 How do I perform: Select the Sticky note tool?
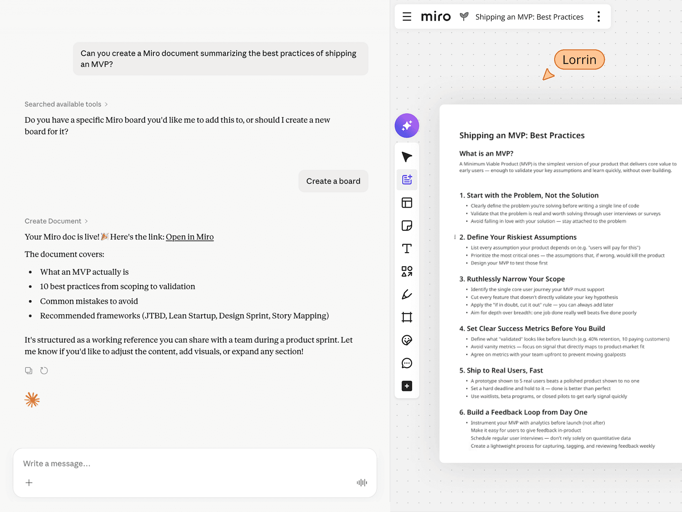pos(407,226)
